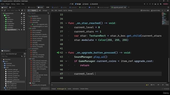Image resolution: width=170 pixels, height=95 pixels.
Task: Make script editor floating window
Action: (168, 11)
